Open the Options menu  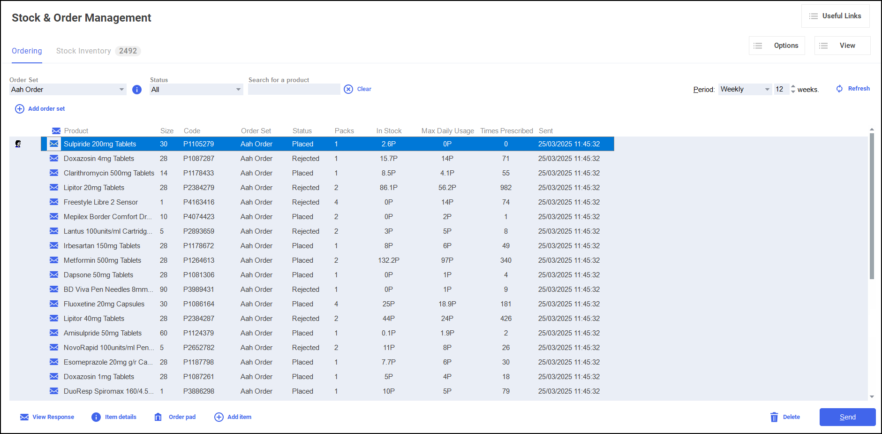click(777, 46)
